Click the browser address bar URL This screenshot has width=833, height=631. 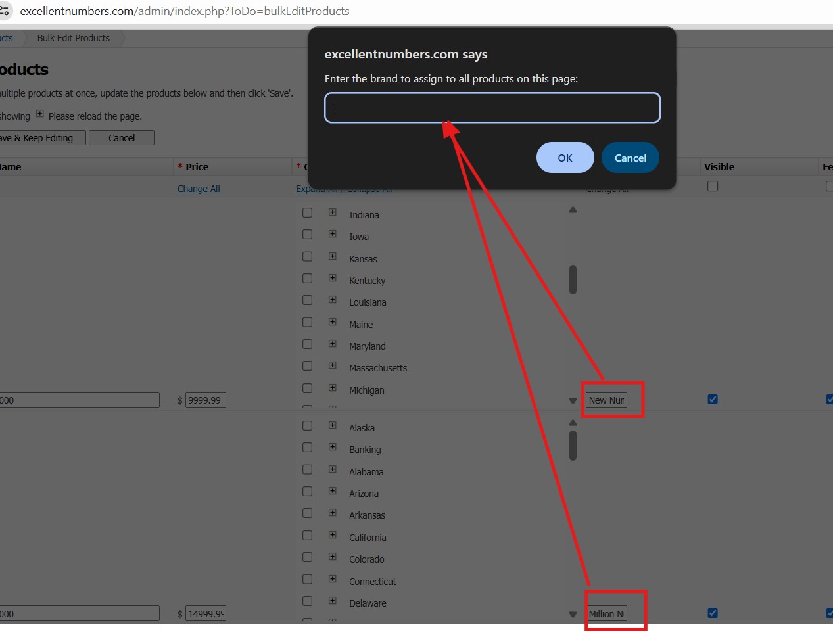click(185, 11)
